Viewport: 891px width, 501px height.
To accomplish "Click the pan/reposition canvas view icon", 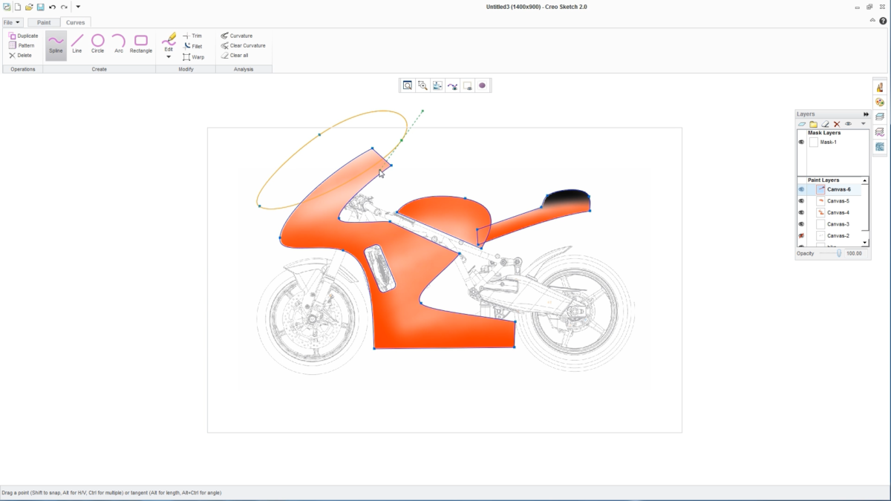I will pyautogui.click(x=437, y=85).
